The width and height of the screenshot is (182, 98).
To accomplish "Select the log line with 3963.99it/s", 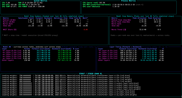I will [66, 76].
